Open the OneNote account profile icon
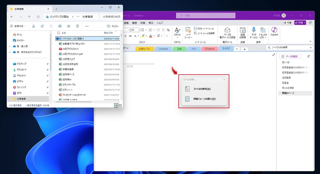The image size is (320, 174). pos(284,16)
